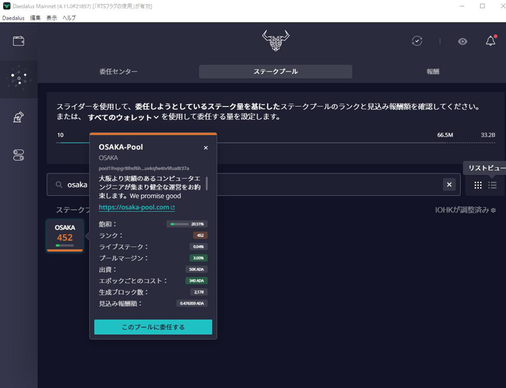This screenshot has height=388, width=506.
Task: Click the Daedalus bull logo
Action: [276, 41]
